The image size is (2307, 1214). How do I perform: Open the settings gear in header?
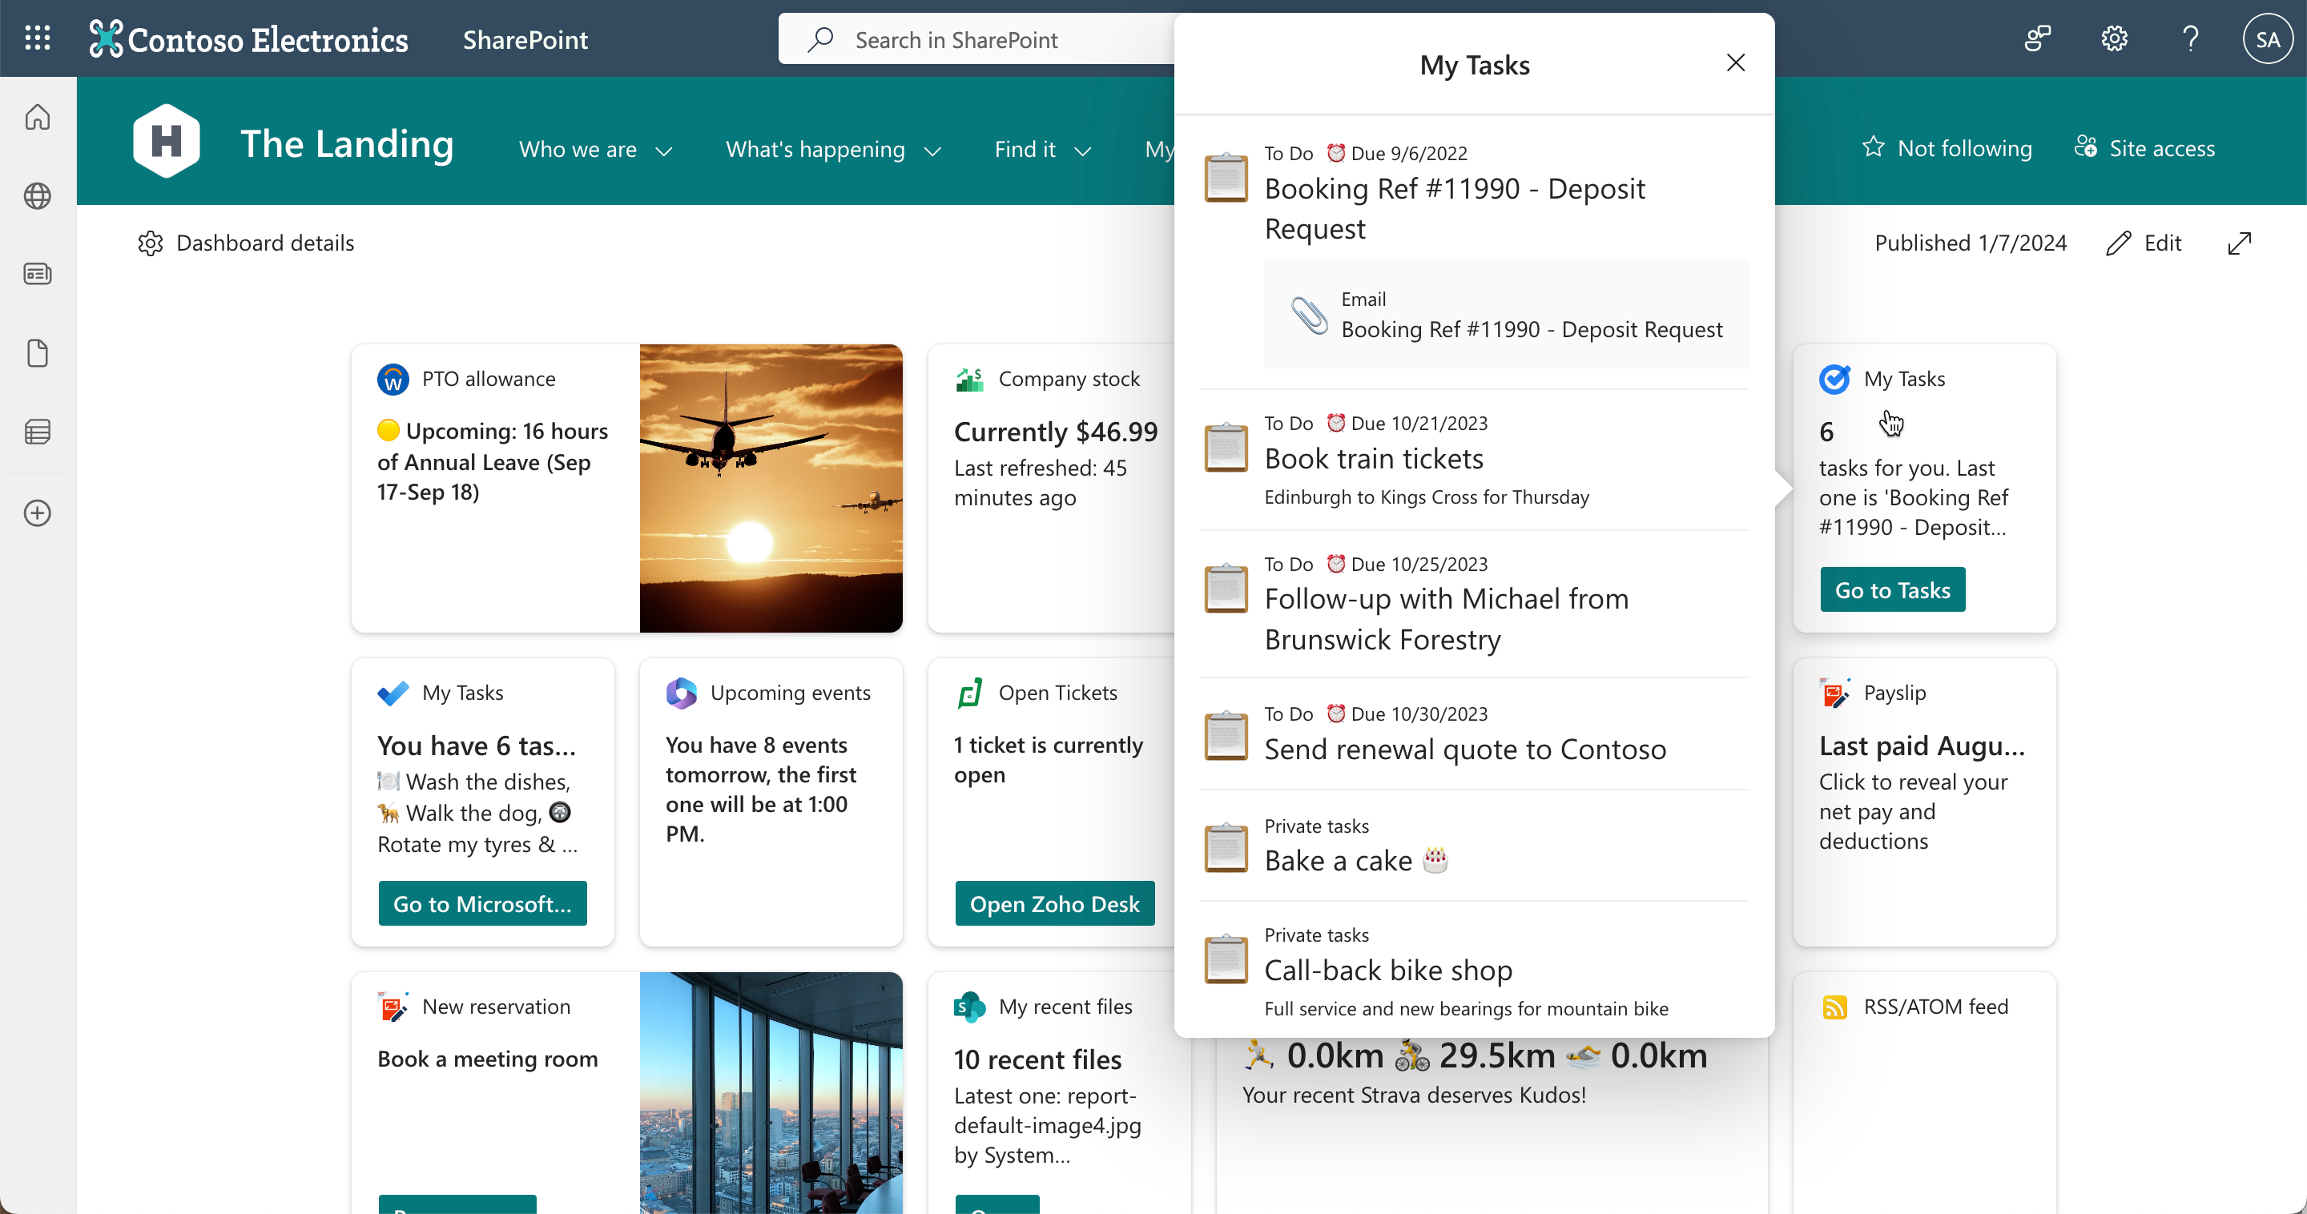pos(2114,38)
